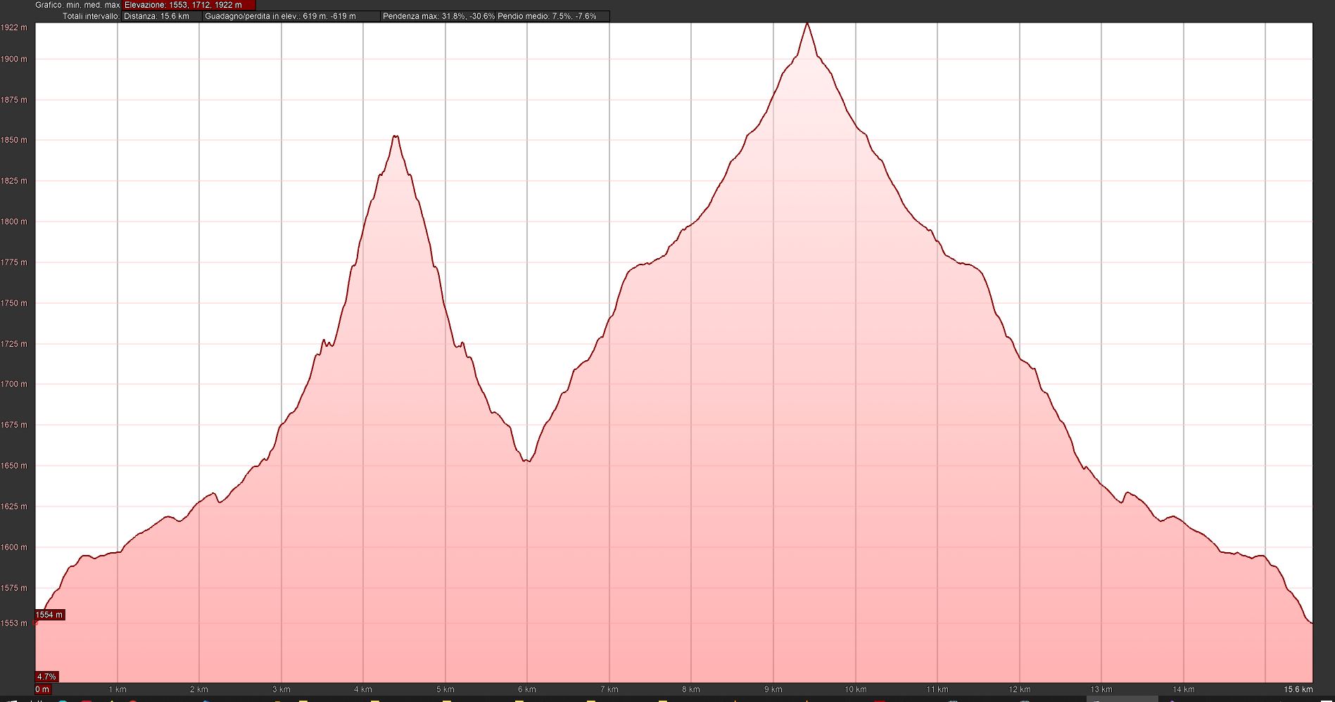Click the 0 m distance marker
This screenshot has width=1335, height=702.
[43, 689]
